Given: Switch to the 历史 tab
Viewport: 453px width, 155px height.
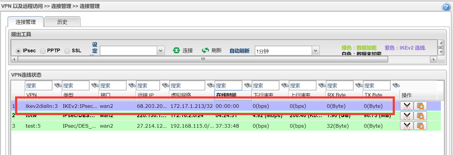Looking at the screenshot, I should [62, 22].
